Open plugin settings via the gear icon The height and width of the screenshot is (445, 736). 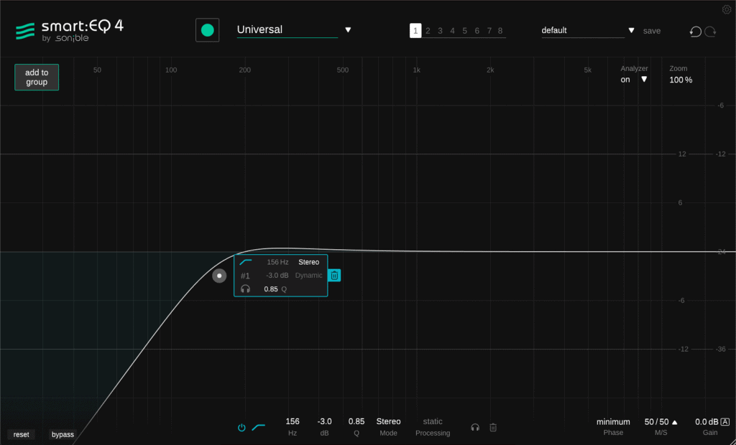tap(726, 9)
